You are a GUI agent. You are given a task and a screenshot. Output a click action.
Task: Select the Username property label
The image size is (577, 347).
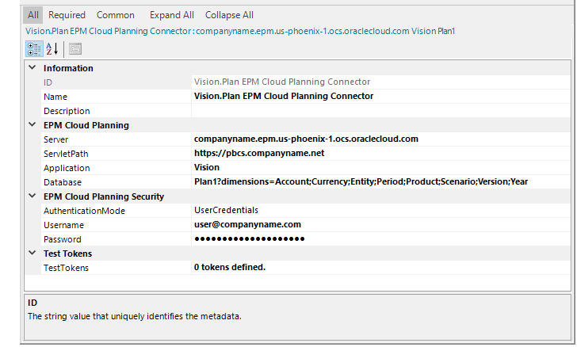tap(63, 225)
